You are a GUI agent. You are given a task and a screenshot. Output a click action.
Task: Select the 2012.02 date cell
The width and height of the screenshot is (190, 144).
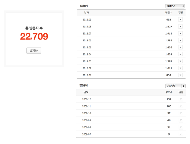pyautogui.click(x=87, y=68)
